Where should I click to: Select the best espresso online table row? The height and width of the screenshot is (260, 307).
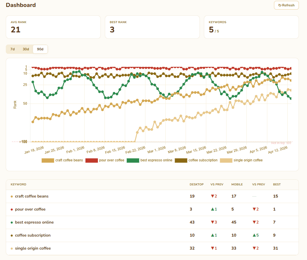(152, 222)
